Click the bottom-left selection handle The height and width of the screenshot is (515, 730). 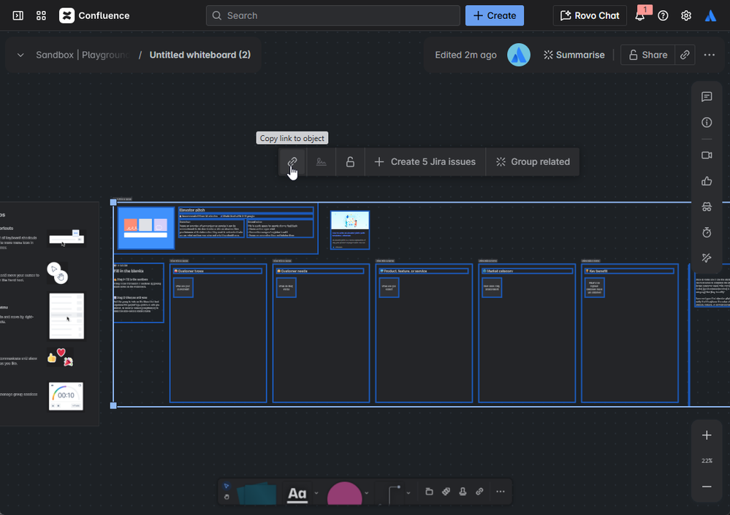[113, 405]
